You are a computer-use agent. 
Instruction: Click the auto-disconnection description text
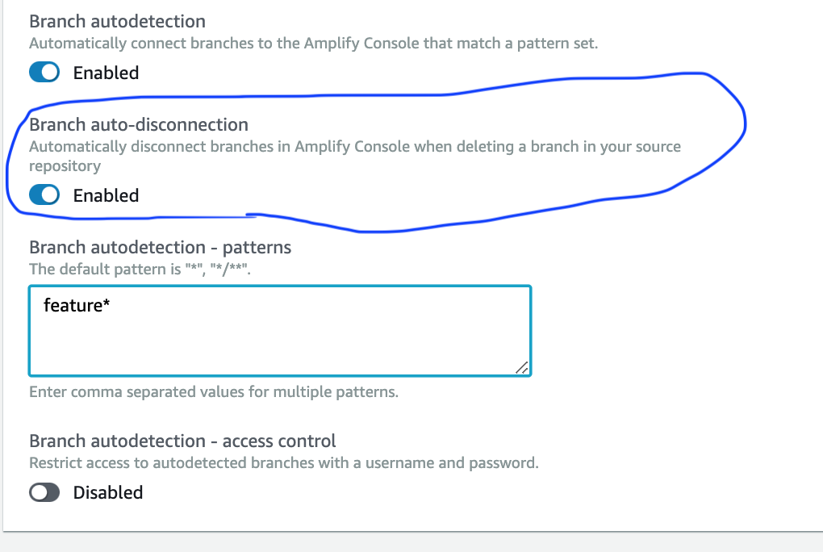[x=355, y=146]
